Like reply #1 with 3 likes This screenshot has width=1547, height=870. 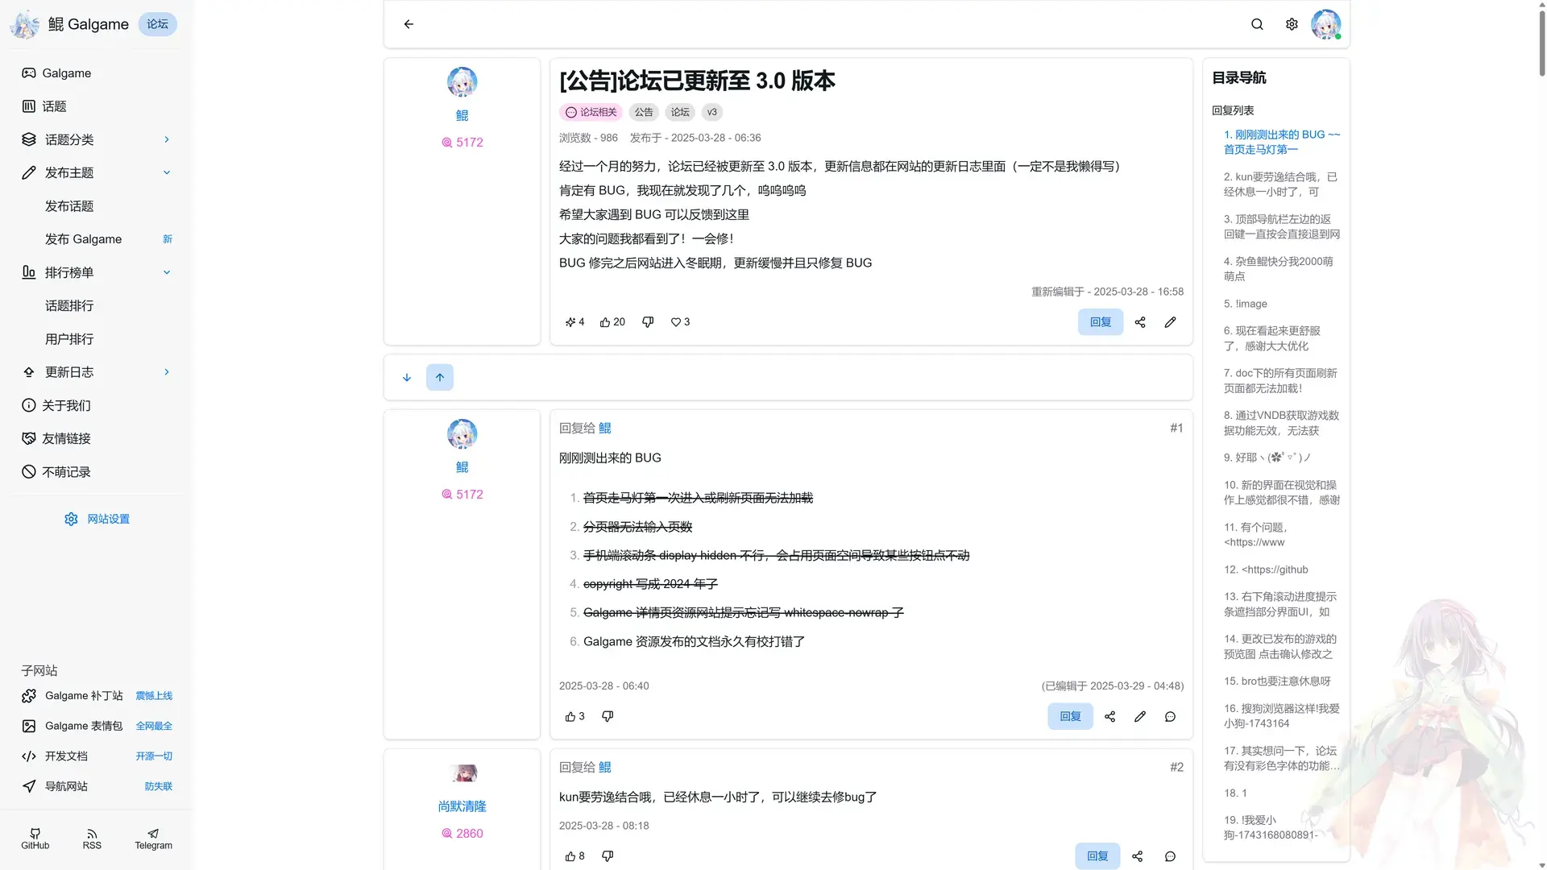coord(574,716)
